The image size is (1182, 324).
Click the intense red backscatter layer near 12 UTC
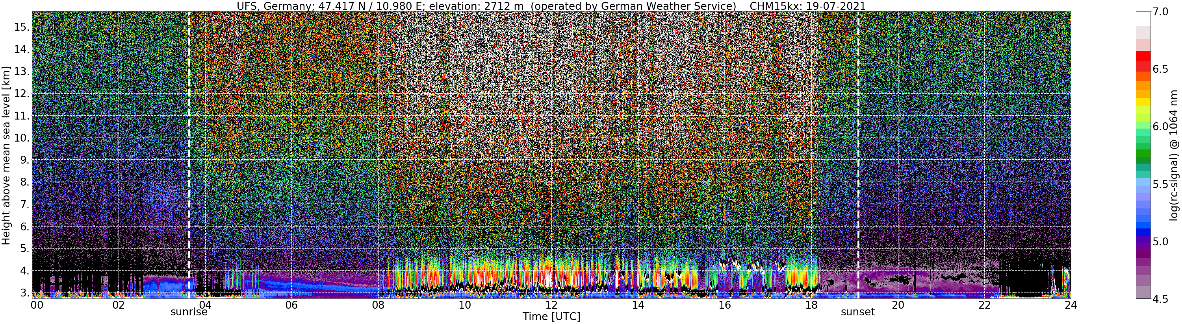[548, 274]
